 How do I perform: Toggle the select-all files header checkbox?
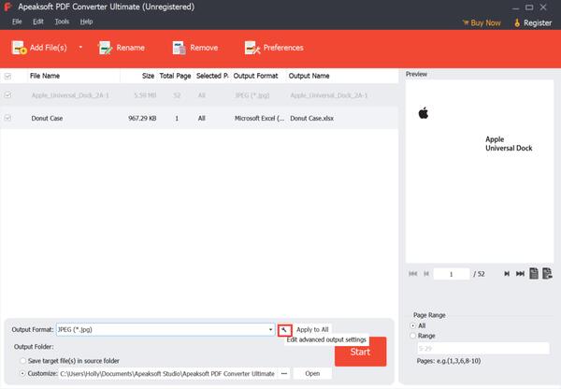click(8, 76)
